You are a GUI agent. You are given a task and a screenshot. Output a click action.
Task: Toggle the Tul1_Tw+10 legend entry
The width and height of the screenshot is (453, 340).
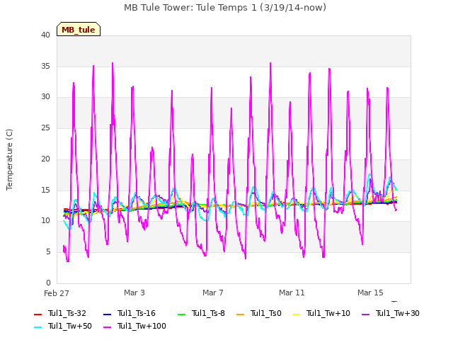point(321,313)
